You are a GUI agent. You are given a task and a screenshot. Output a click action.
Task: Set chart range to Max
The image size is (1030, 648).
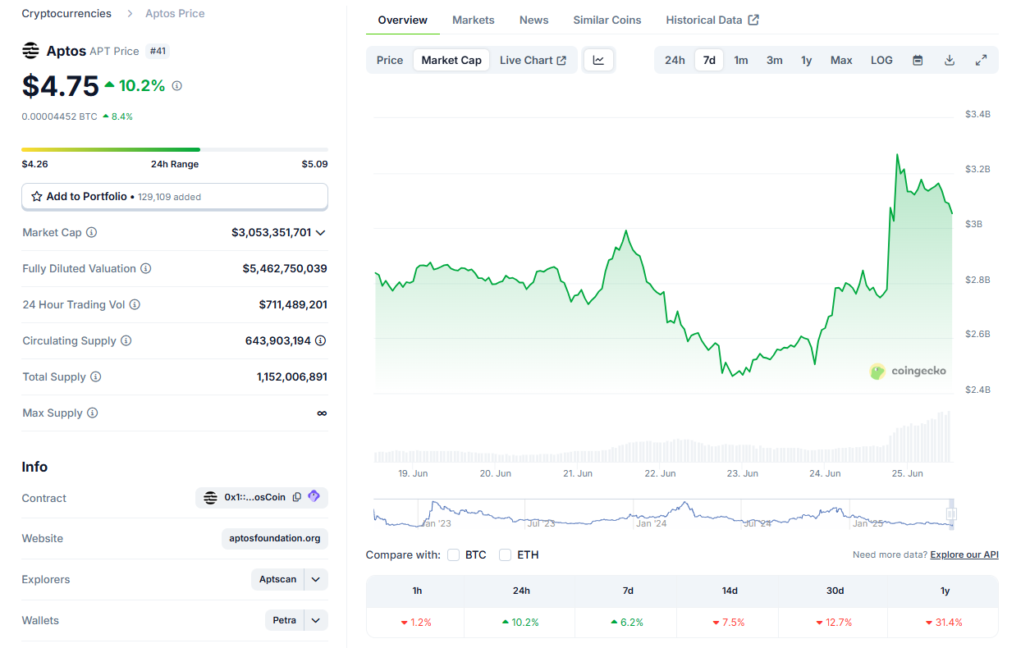pyautogui.click(x=841, y=60)
